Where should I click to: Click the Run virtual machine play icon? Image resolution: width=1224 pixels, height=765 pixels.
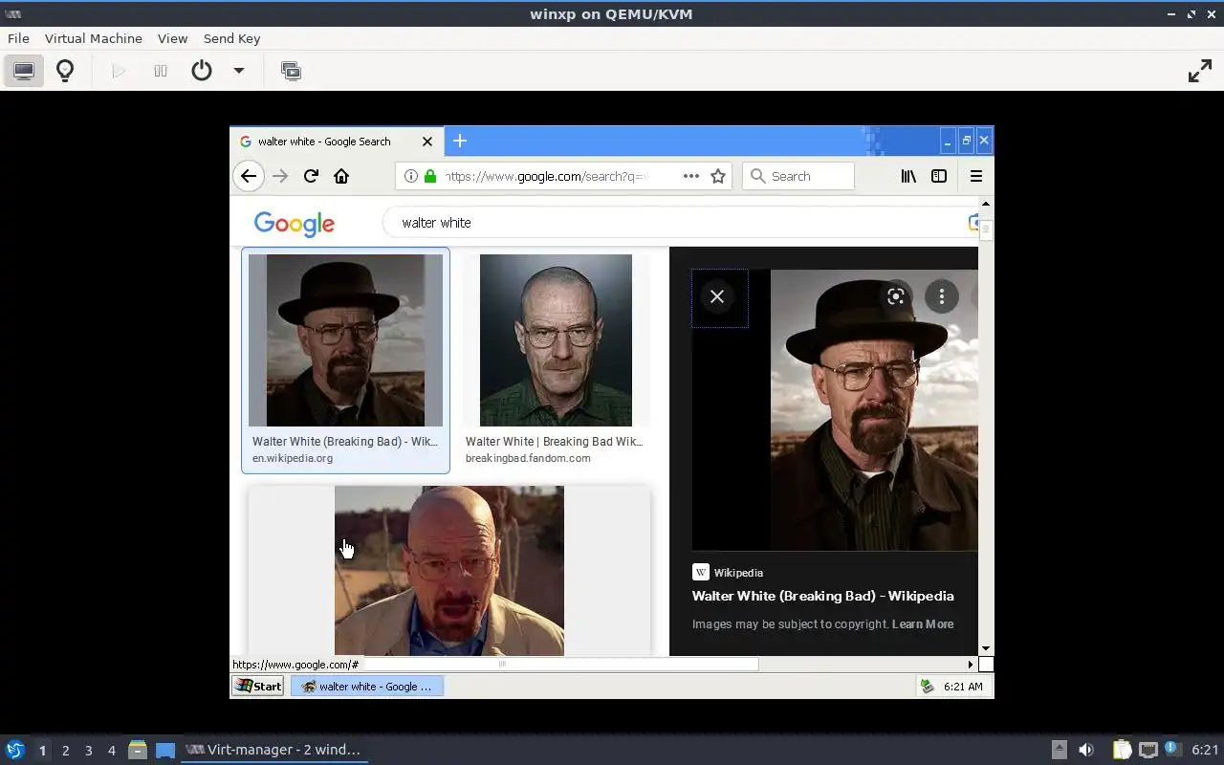point(119,71)
